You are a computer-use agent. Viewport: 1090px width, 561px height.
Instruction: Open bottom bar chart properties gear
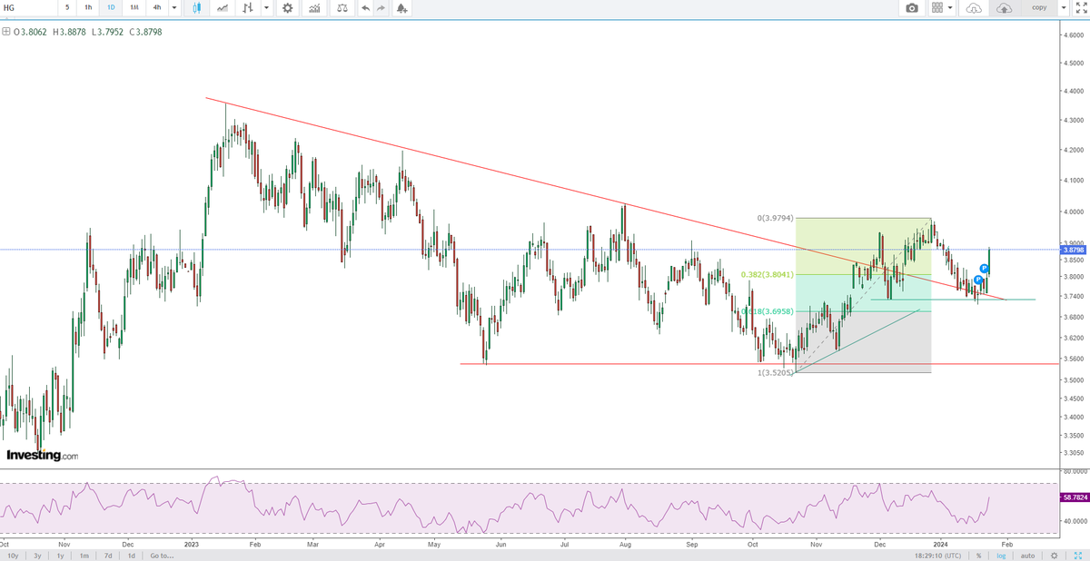point(1054,555)
